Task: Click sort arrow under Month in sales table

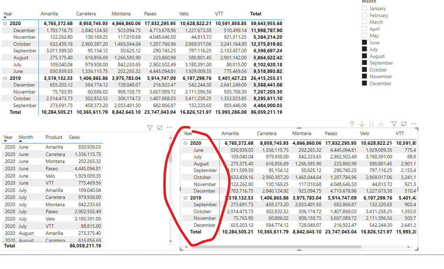Action: pyautogui.click(x=21, y=141)
